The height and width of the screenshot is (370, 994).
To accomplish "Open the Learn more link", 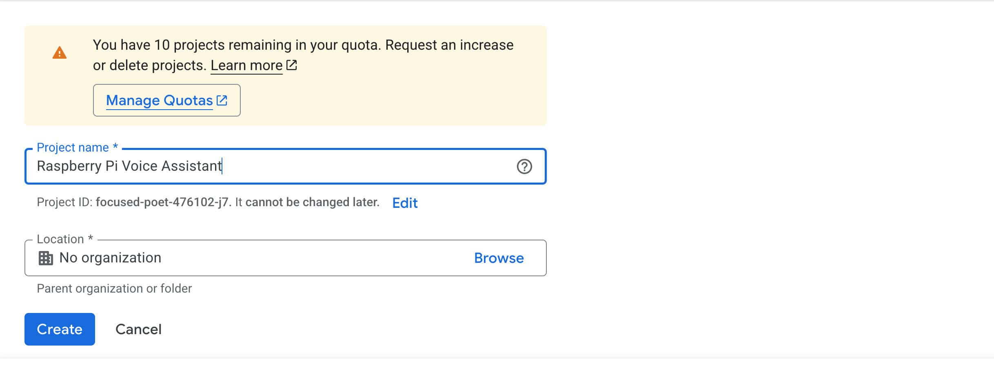I will 246,65.
